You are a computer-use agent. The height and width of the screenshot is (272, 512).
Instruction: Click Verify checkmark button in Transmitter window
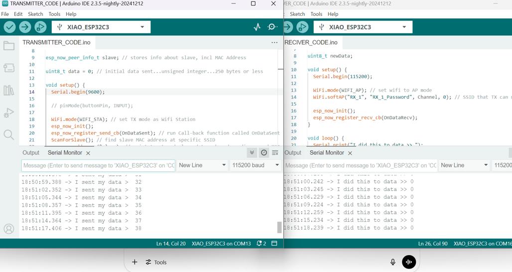(10, 27)
